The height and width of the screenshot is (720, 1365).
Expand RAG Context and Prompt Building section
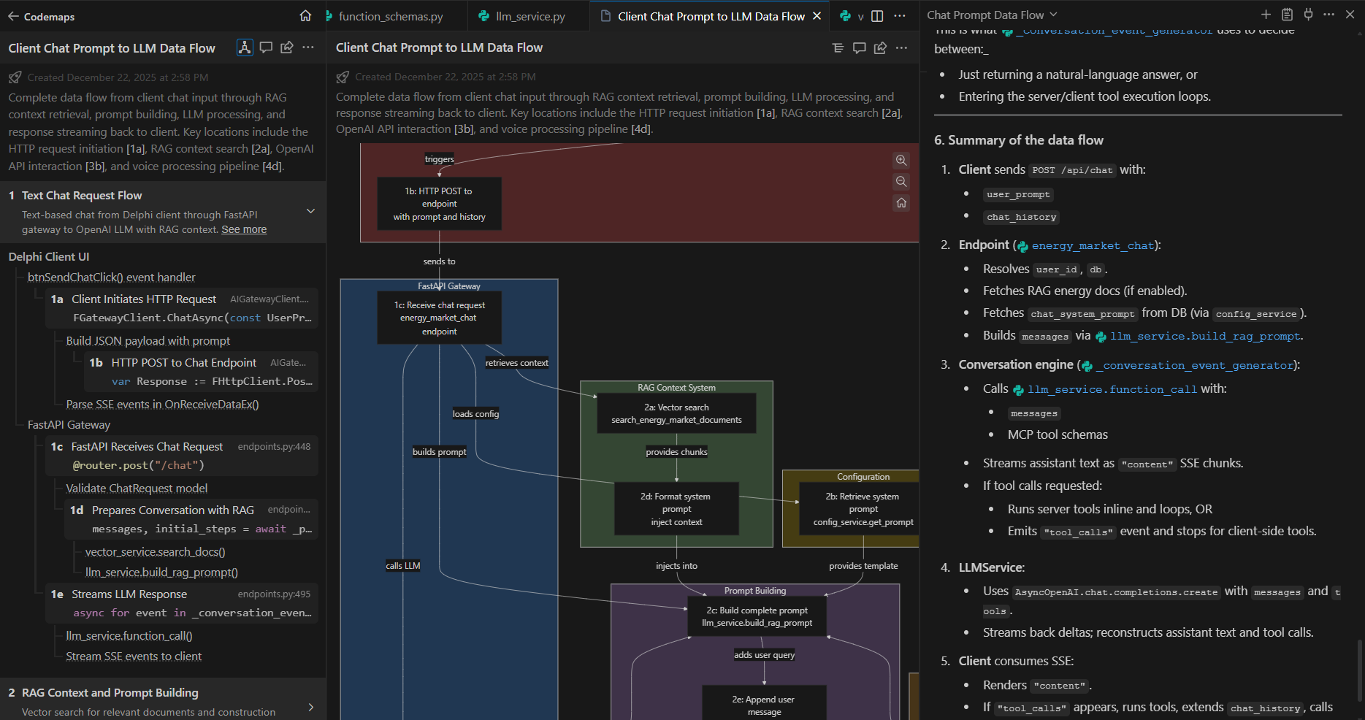310,707
